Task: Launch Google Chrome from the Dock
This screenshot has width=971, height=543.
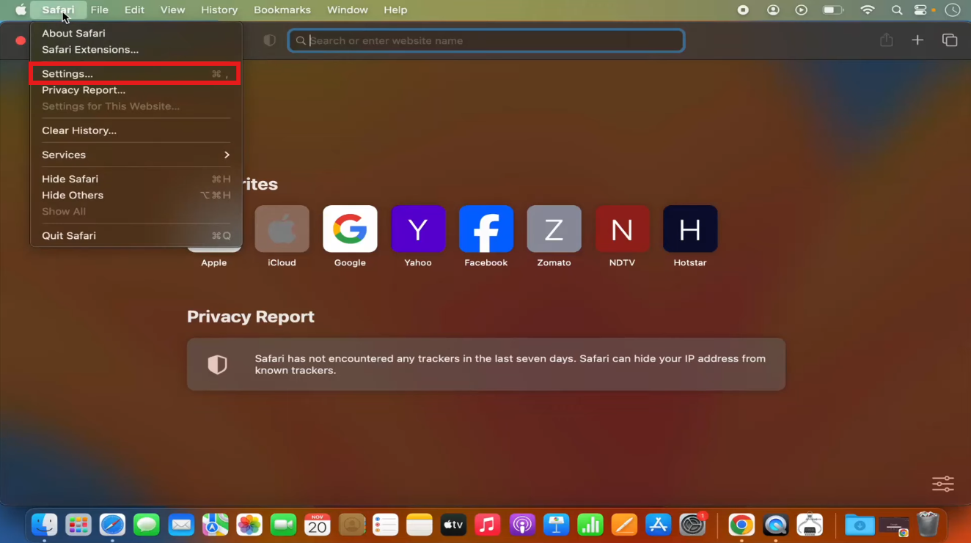Action: point(741,525)
